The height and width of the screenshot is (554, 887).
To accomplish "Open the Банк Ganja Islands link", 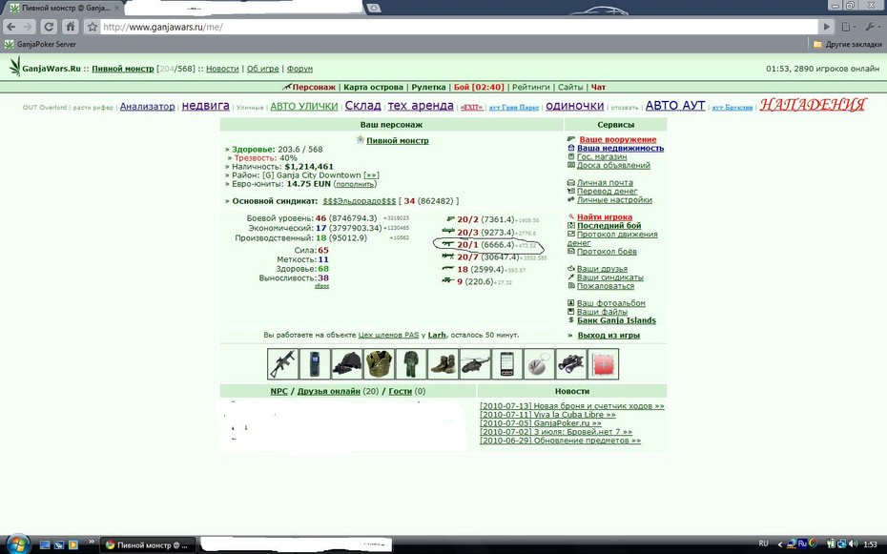I will tap(616, 320).
